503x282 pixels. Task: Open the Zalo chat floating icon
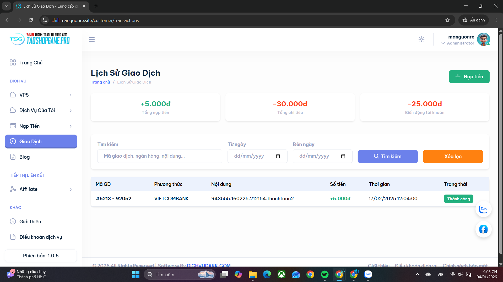pyautogui.click(x=483, y=209)
